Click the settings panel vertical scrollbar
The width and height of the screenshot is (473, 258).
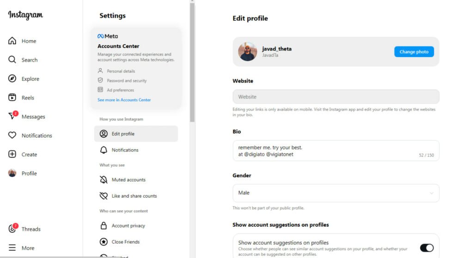coord(192,60)
